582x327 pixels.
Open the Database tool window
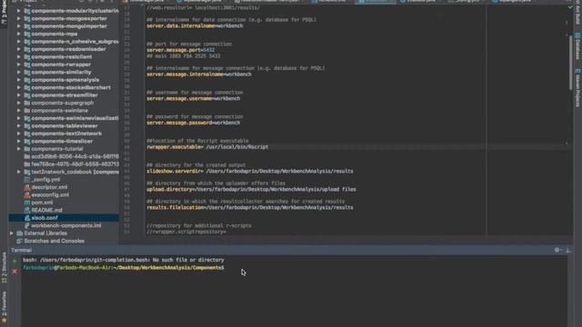pos(578,46)
